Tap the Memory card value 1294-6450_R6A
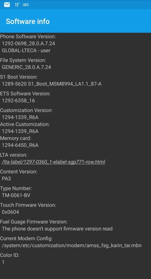The height and width of the screenshot is (279, 151). (x=20, y=145)
